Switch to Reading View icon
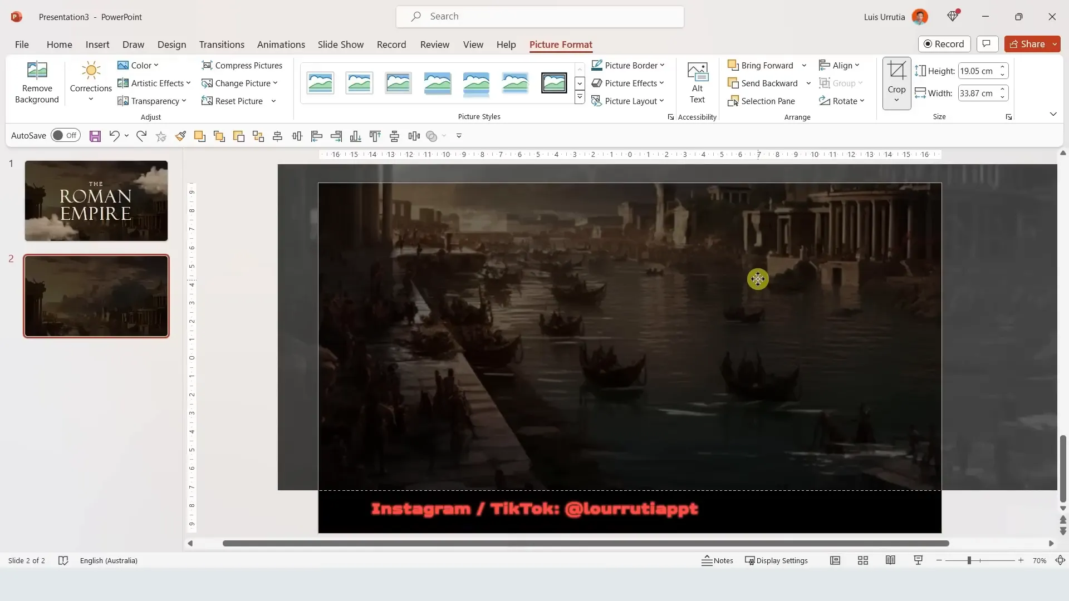Image resolution: width=1069 pixels, height=601 pixels. [890, 560]
